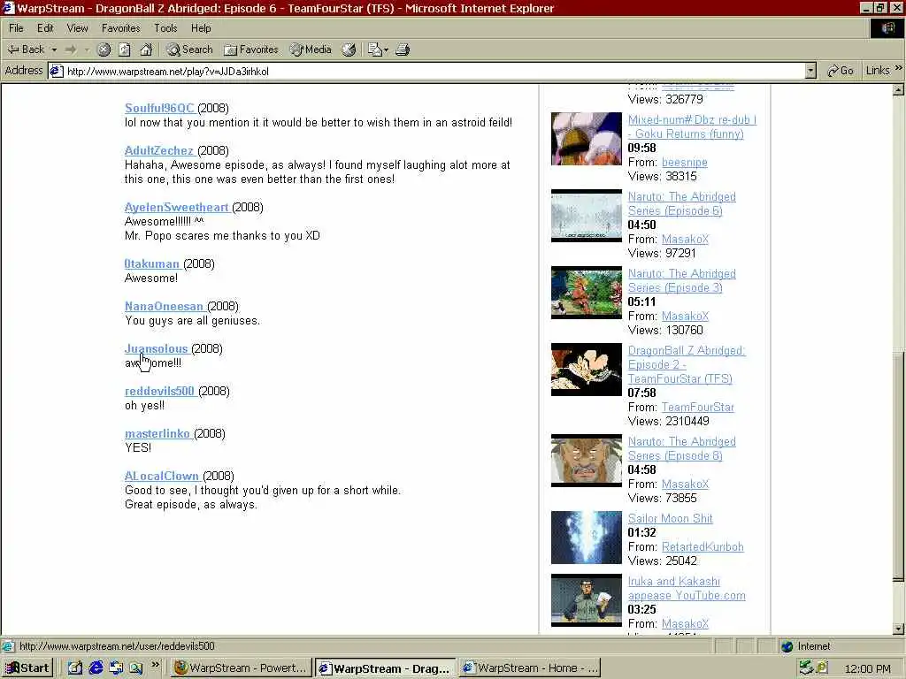This screenshot has width=906, height=679.
Task: Click the Mail toolbar icon
Action: 378,50
